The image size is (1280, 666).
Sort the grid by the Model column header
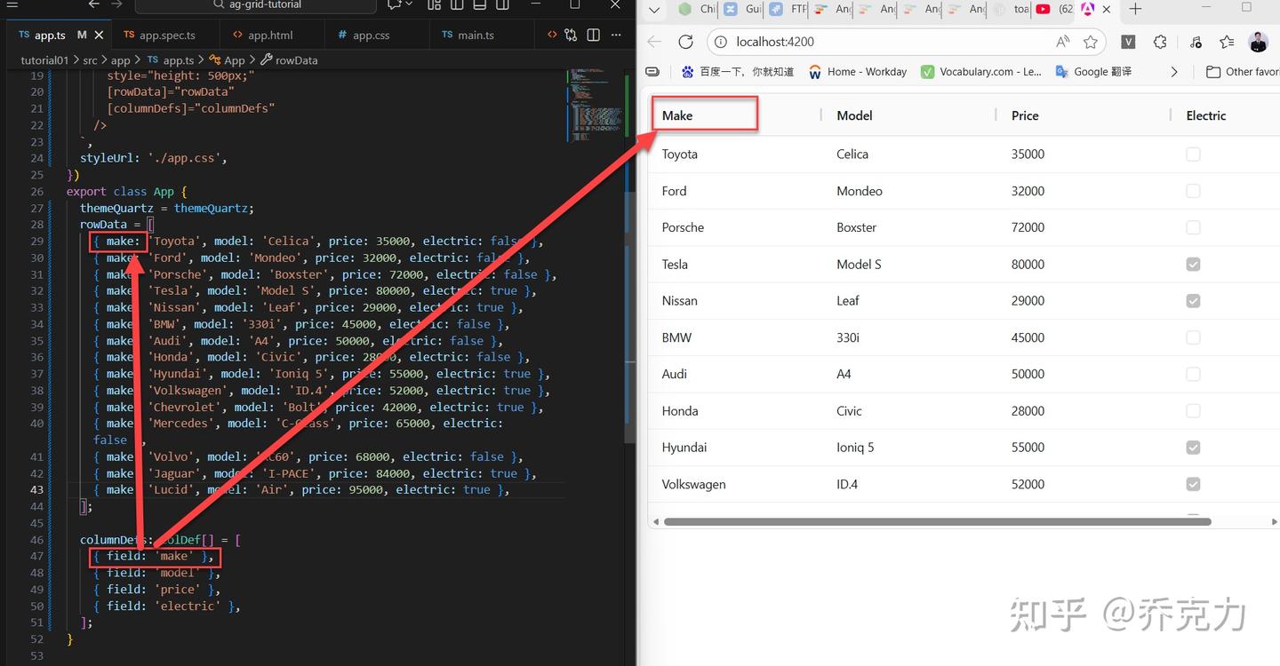[x=854, y=115]
